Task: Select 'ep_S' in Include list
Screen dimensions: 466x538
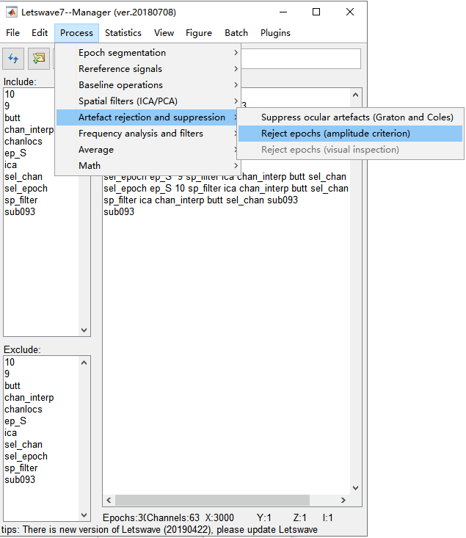Action: 15,153
